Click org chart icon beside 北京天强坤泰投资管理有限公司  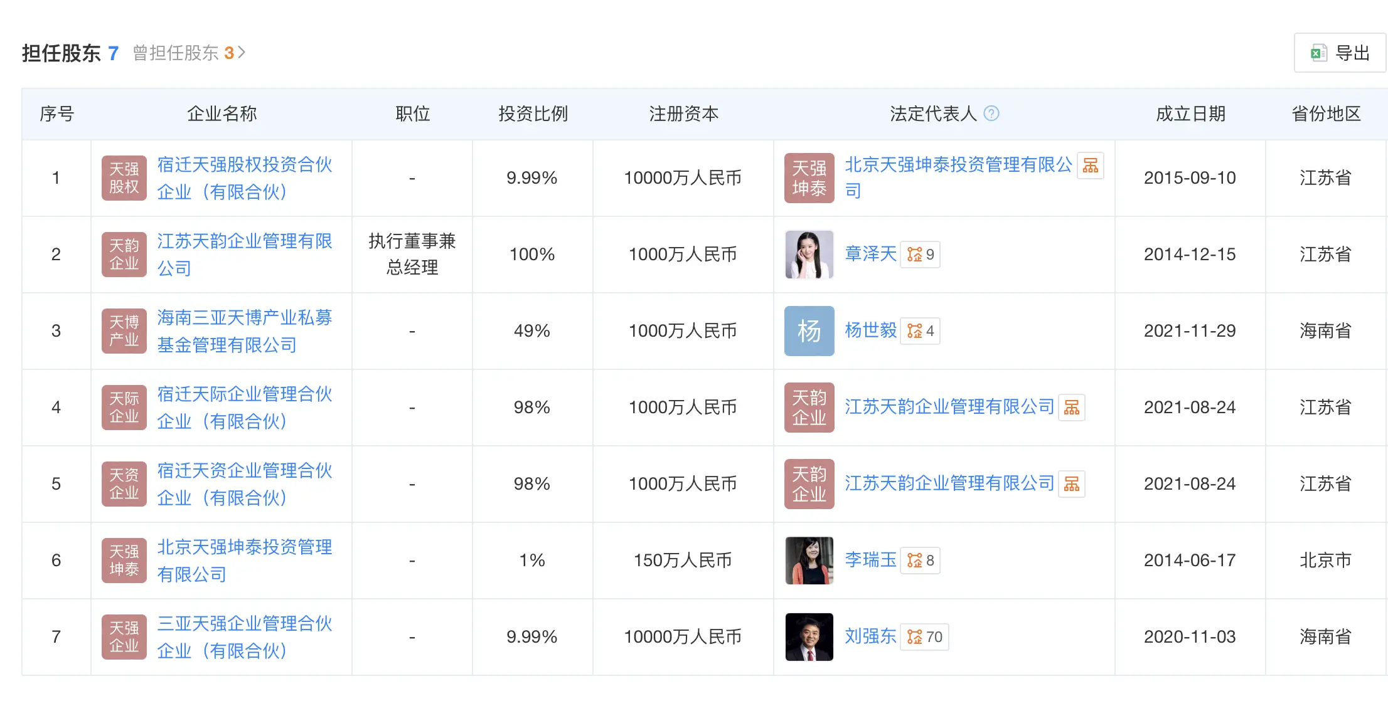[x=1090, y=166]
